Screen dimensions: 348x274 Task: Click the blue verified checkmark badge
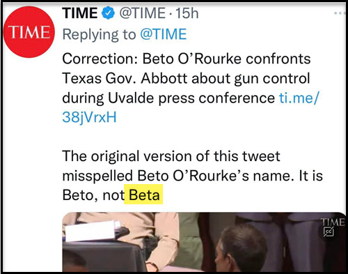coord(108,13)
